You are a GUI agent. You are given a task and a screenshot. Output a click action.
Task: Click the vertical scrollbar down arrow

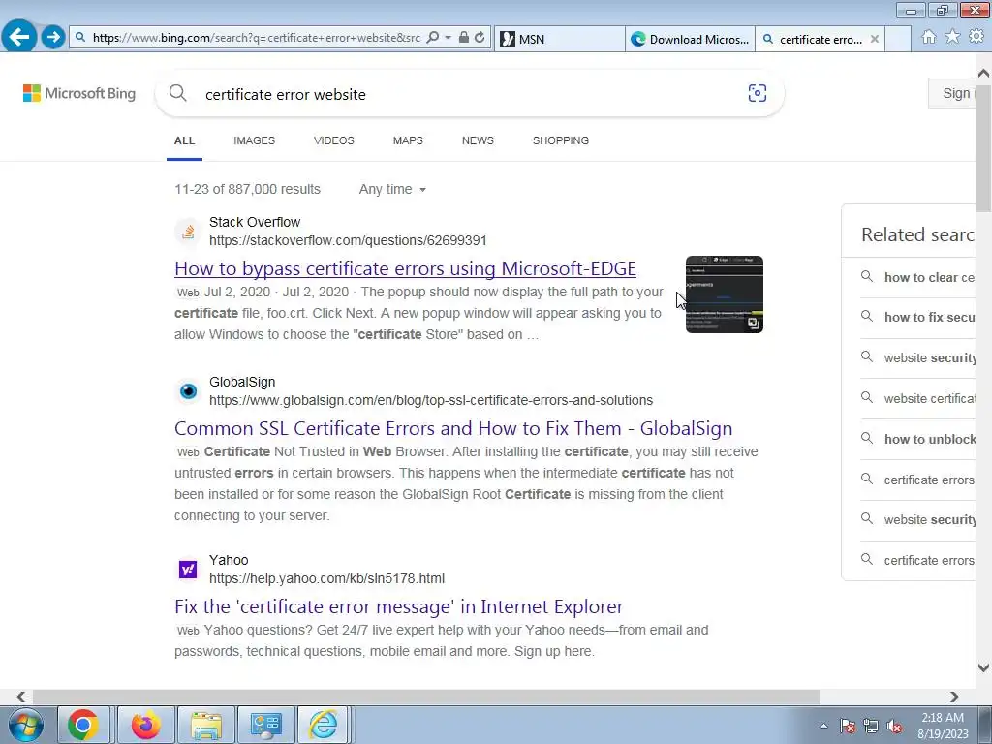click(x=984, y=667)
